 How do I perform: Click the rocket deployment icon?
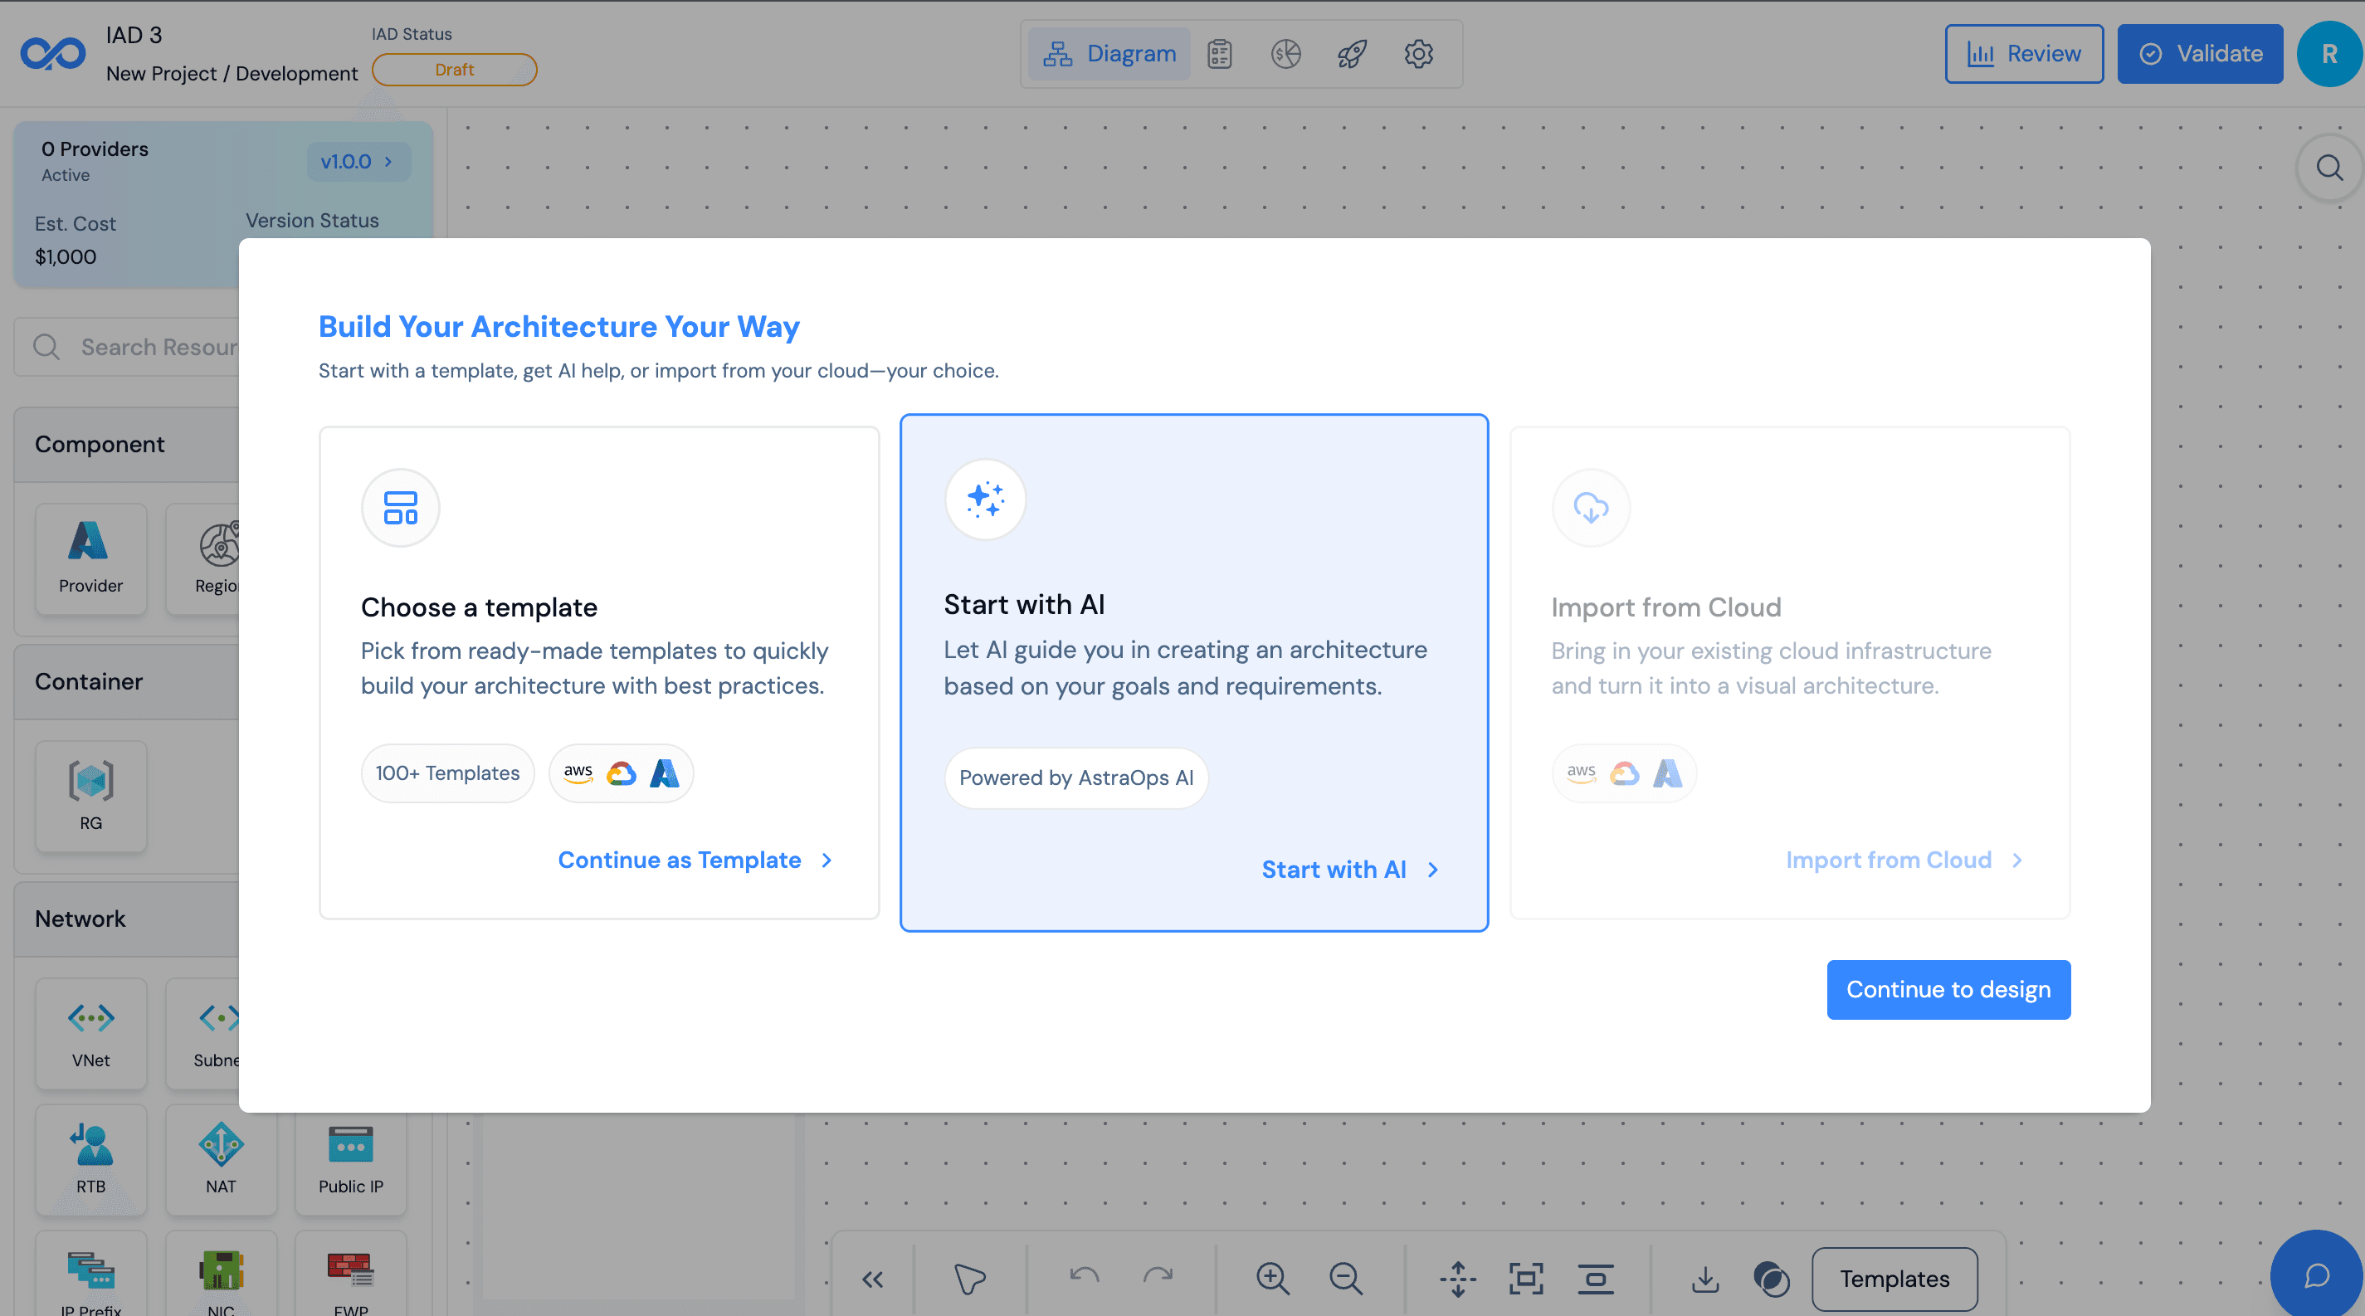coord(1350,53)
